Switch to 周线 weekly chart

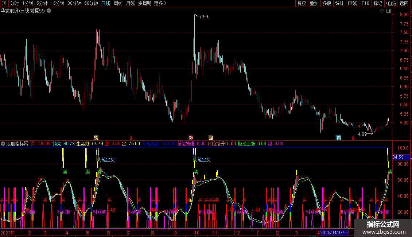click(118, 4)
